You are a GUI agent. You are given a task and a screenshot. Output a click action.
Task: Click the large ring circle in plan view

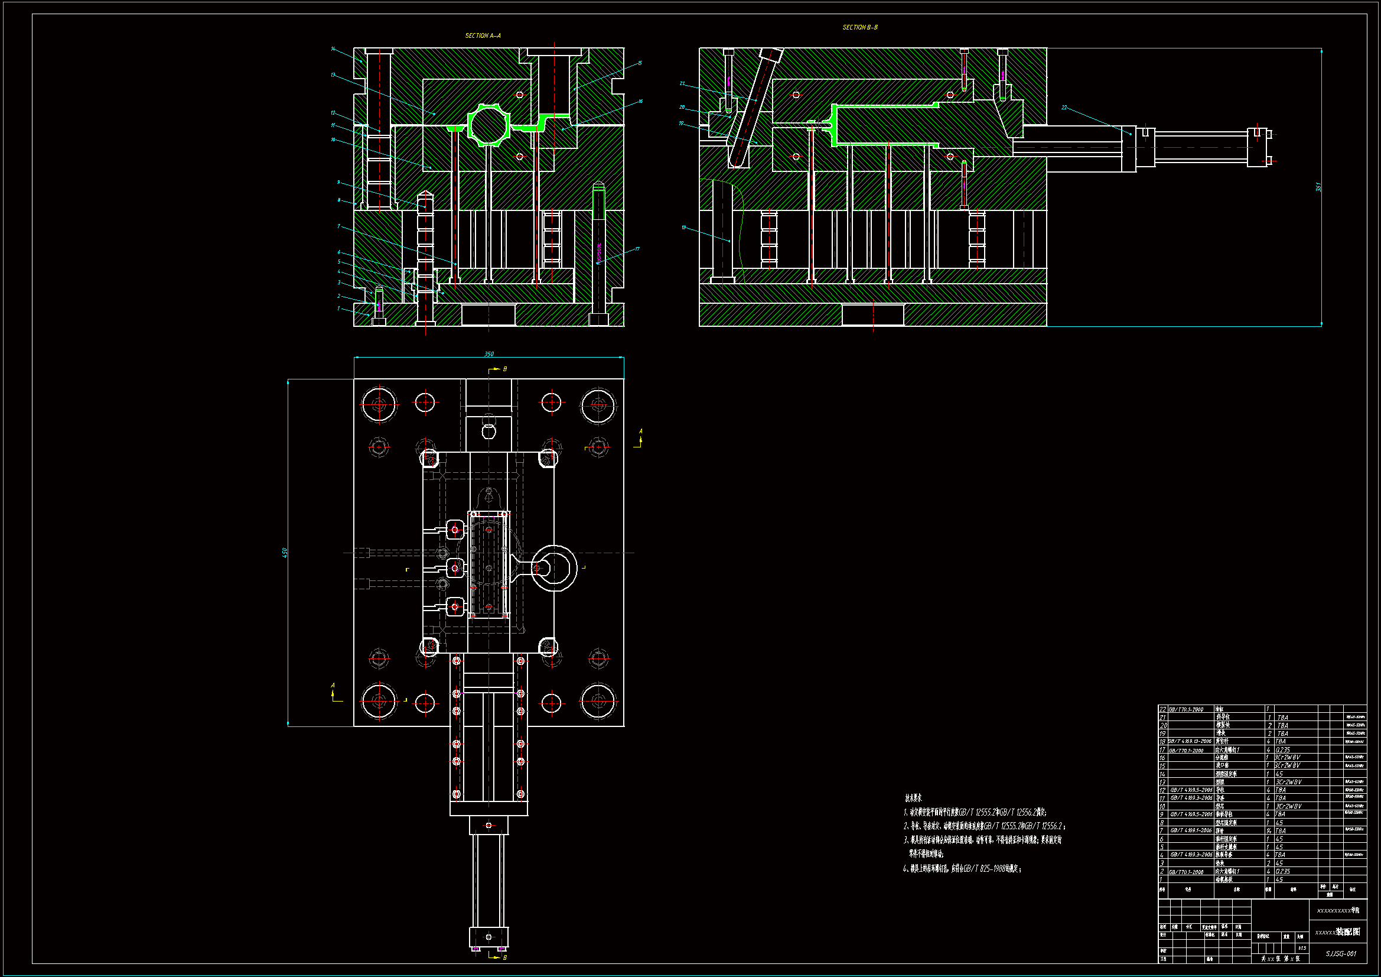click(554, 567)
